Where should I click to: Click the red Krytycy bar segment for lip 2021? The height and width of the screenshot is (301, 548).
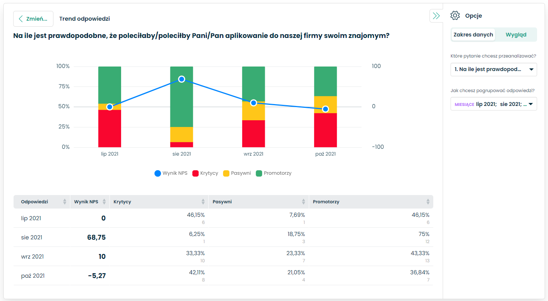pos(110,129)
